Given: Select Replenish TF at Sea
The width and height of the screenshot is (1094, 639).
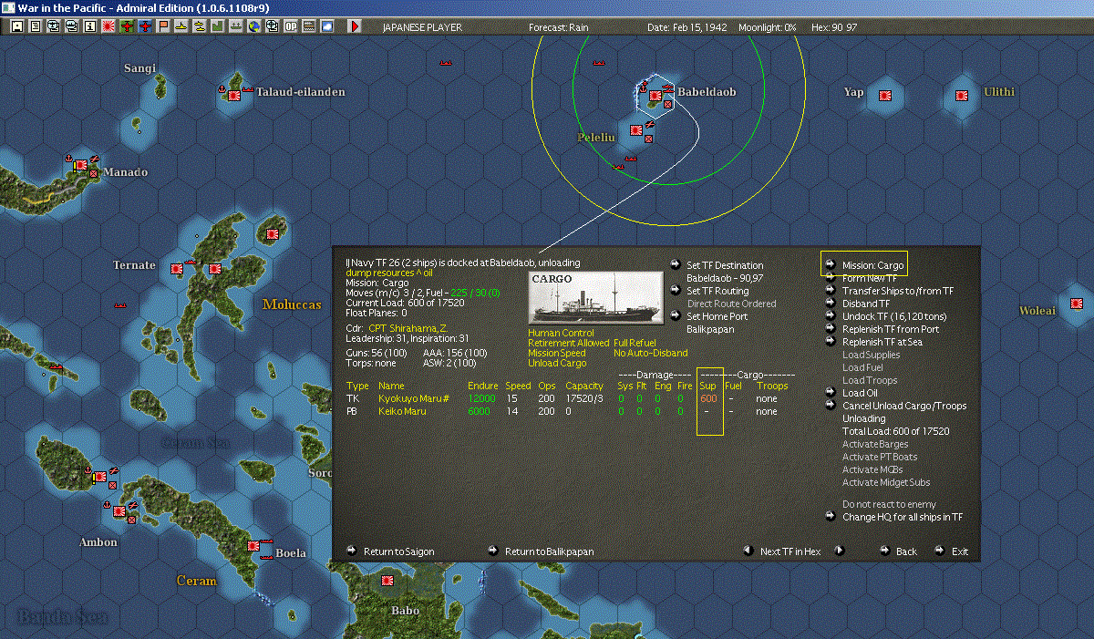Looking at the screenshot, I should (x=883, y=342).
